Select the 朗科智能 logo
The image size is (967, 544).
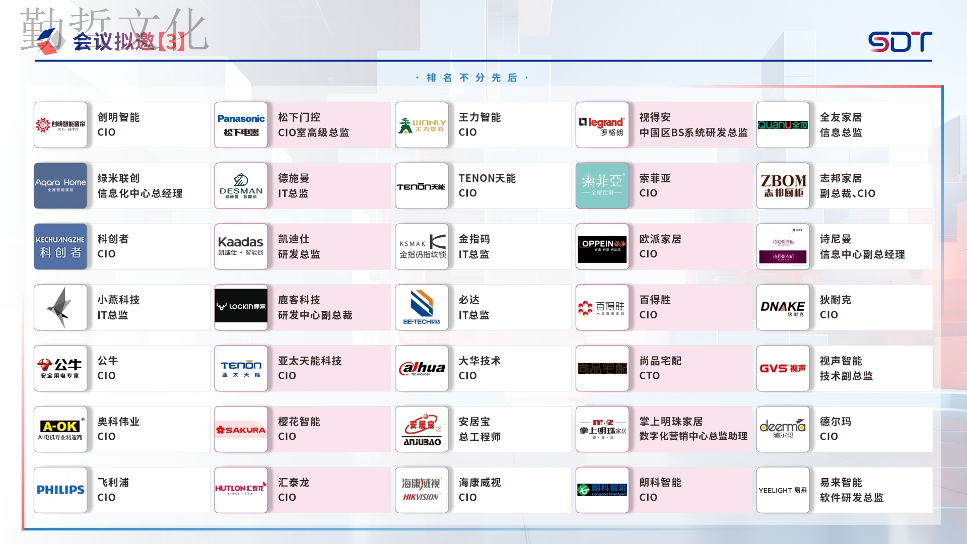click(x=602, y=490)
